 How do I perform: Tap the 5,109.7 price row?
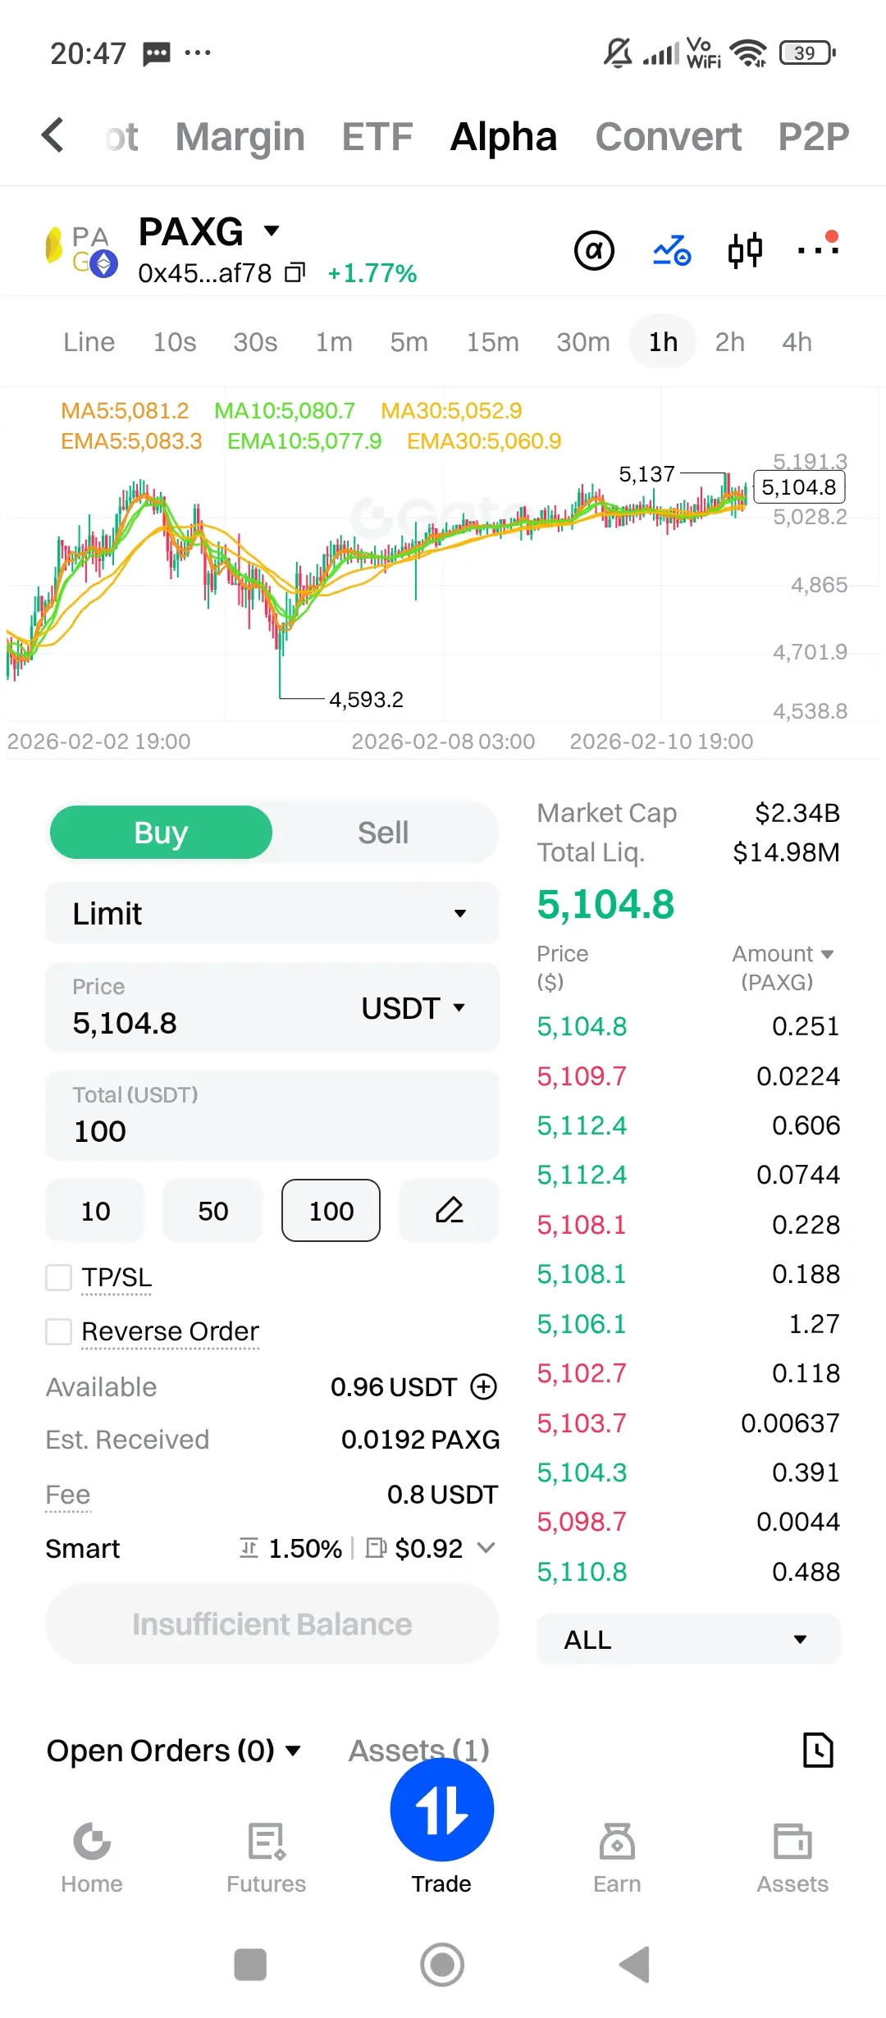[688, 1075]
